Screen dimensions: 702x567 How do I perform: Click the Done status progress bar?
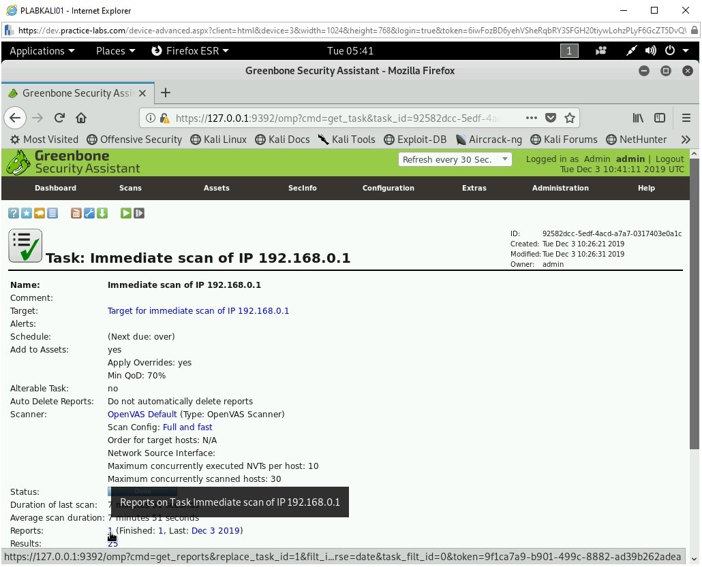(x=142, y=491)
